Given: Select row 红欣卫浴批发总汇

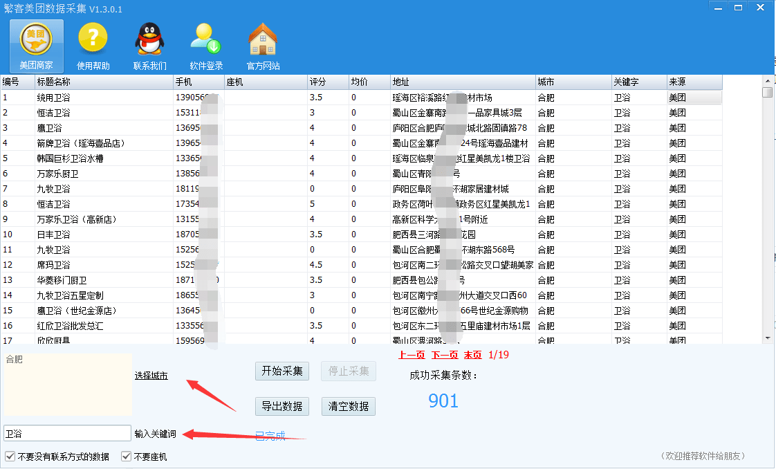Looking at the screenshot, I should 361,326.
